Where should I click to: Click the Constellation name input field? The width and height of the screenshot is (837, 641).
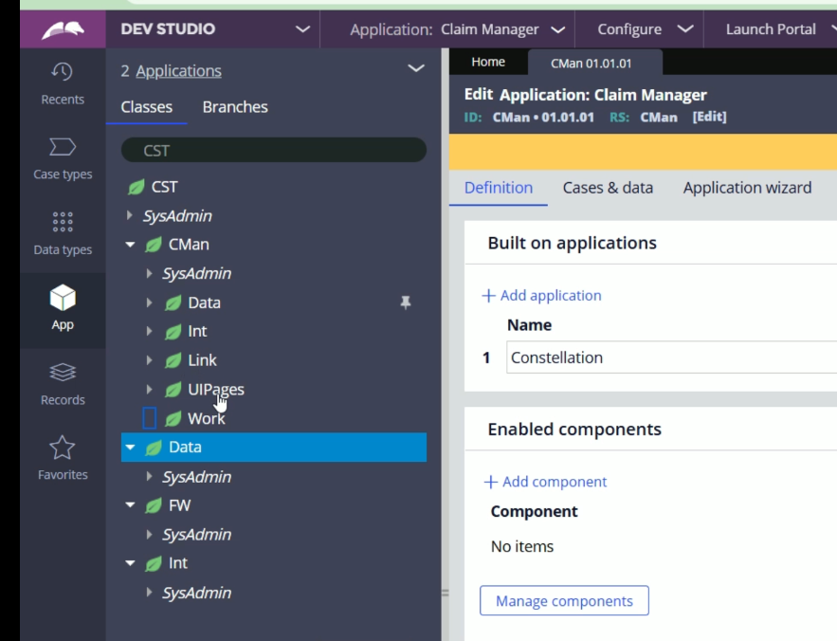pyautogui.click(x=671, y=357)
